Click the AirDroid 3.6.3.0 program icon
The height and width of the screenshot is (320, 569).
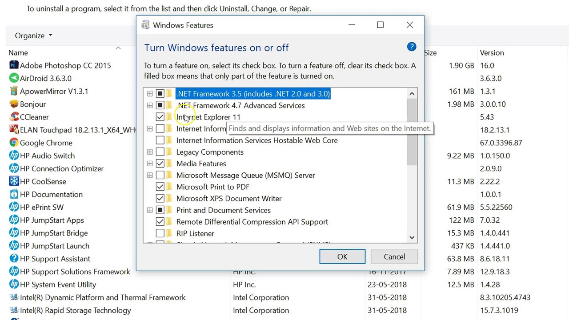click(14, 78)
